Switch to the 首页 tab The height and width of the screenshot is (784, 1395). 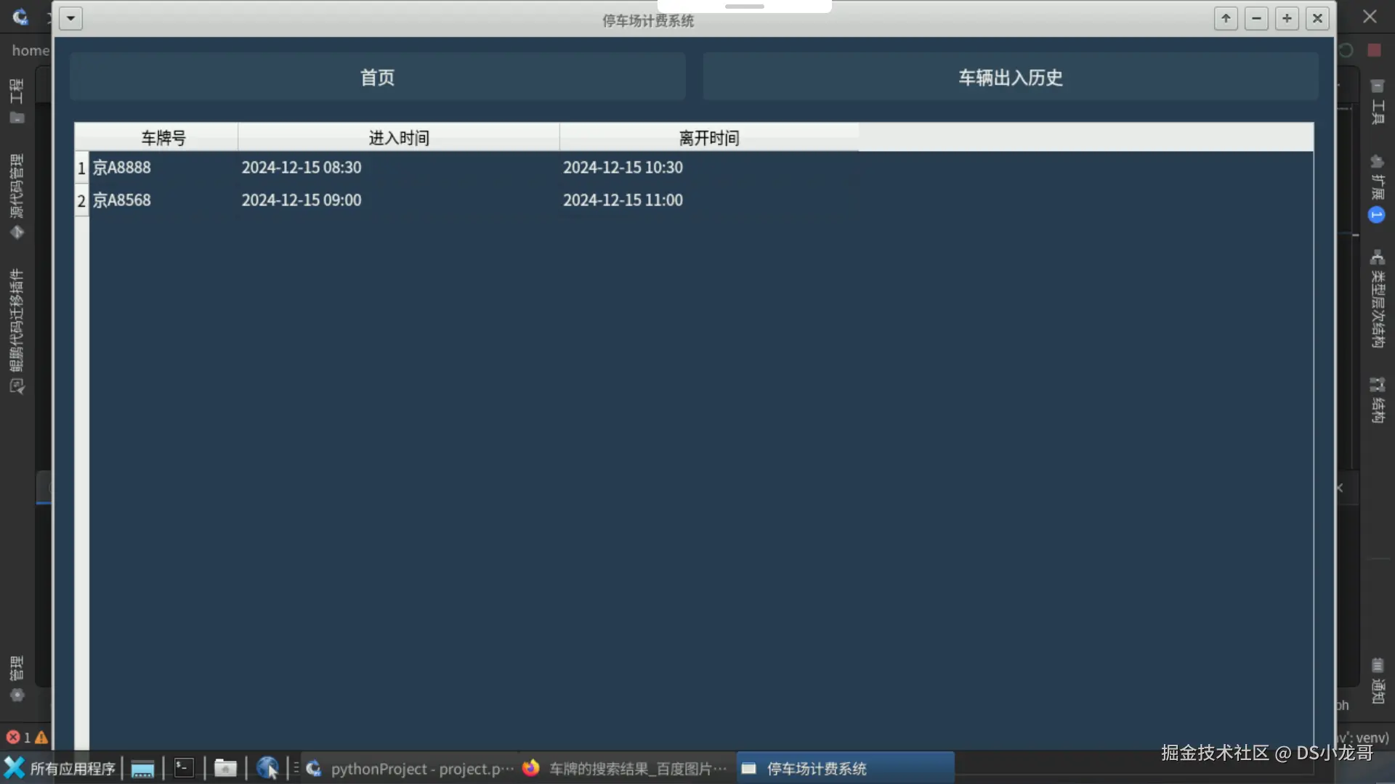click(x=377, y=77)
